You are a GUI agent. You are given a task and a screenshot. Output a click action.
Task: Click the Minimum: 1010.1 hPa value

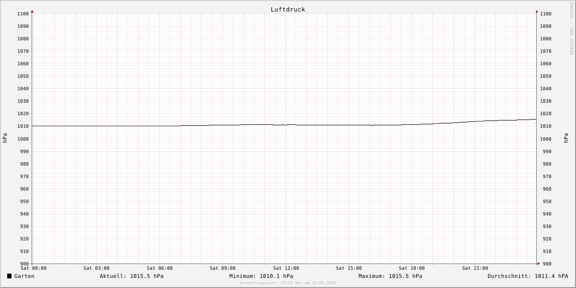pyautogui.click(x=261, y=276)
